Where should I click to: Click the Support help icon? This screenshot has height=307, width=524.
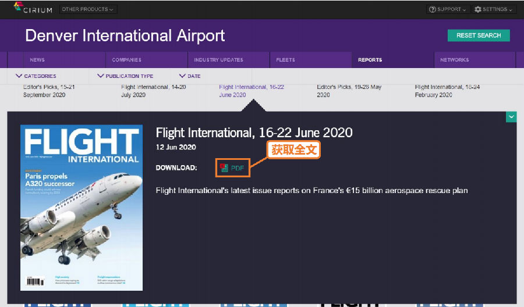coord(433,9)
